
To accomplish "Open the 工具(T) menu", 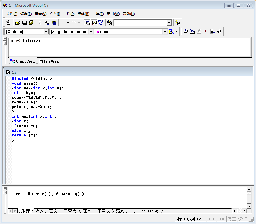I will click(x=98, y=14).
